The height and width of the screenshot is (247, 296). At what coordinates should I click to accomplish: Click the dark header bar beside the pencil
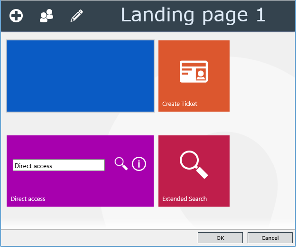tap(102, 16)
